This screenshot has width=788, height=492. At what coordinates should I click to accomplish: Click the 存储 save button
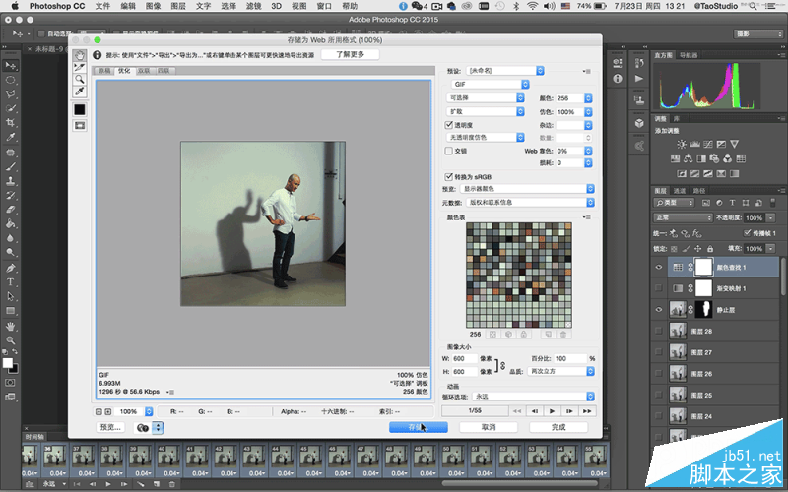point(418,427)
